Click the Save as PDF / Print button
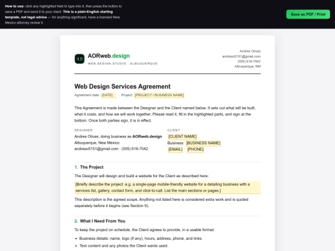The image size is (335, 251). [x=308, y=14]
